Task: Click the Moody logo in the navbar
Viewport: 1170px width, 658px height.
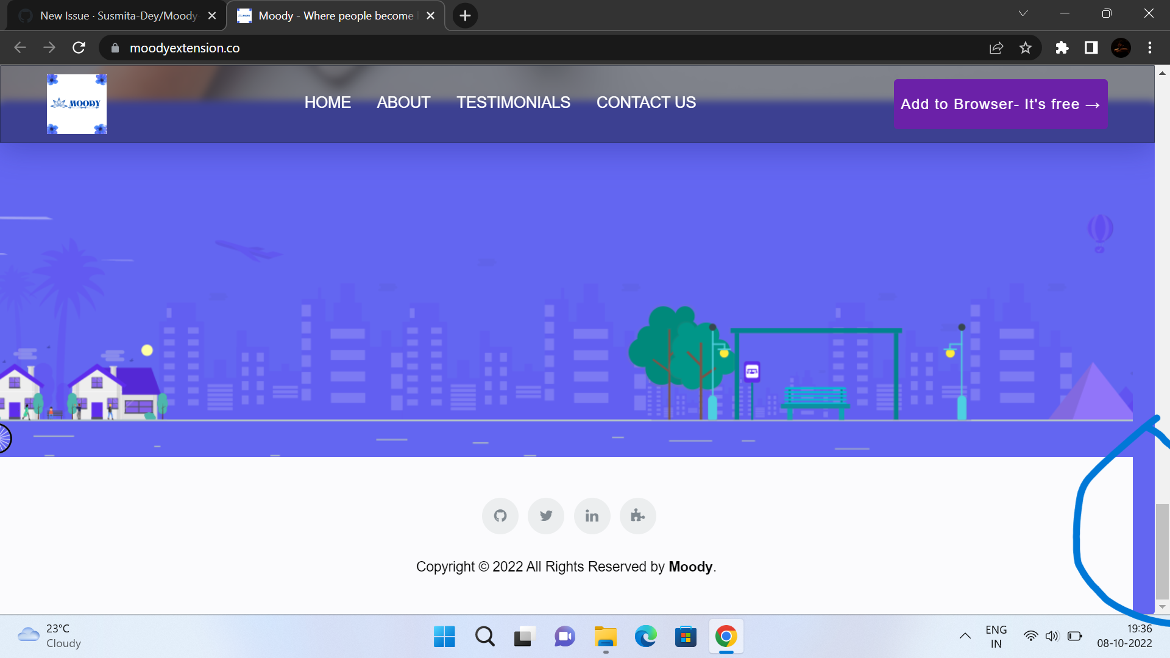Action: point(76,104)
